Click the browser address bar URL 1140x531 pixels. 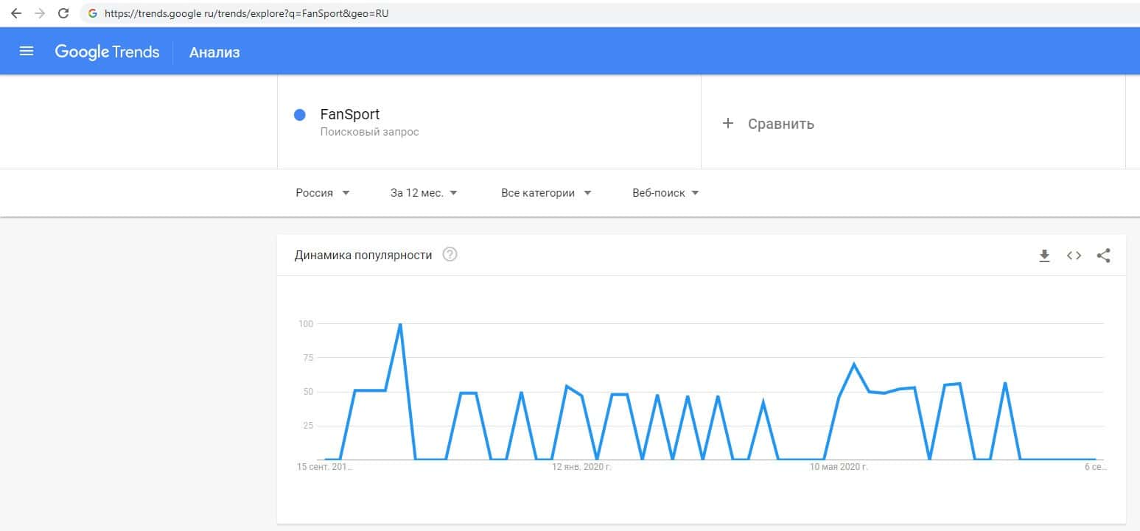tap(246, 13)
